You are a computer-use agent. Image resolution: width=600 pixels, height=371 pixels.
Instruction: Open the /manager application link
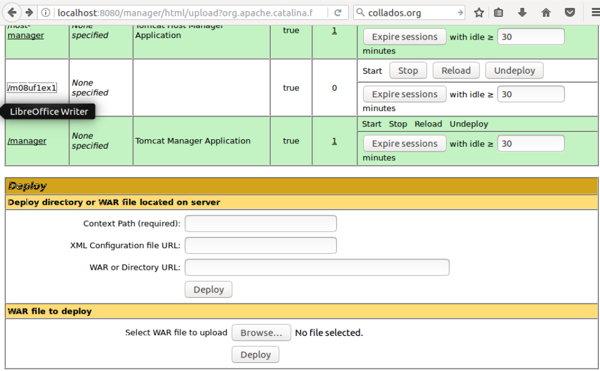pos(27,141)
